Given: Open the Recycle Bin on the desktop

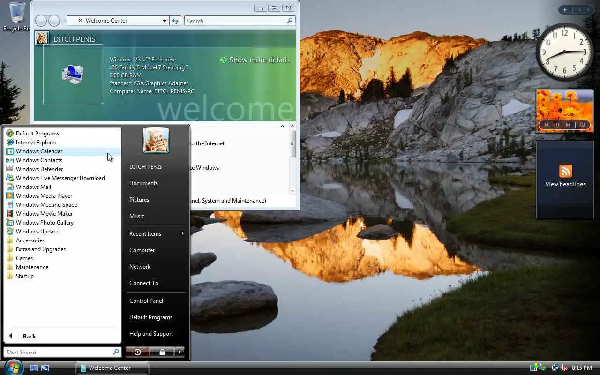Looking at the screenshot, I should pos(17,17).
